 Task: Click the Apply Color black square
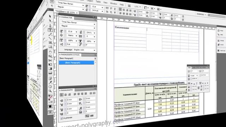coord(50,107)
